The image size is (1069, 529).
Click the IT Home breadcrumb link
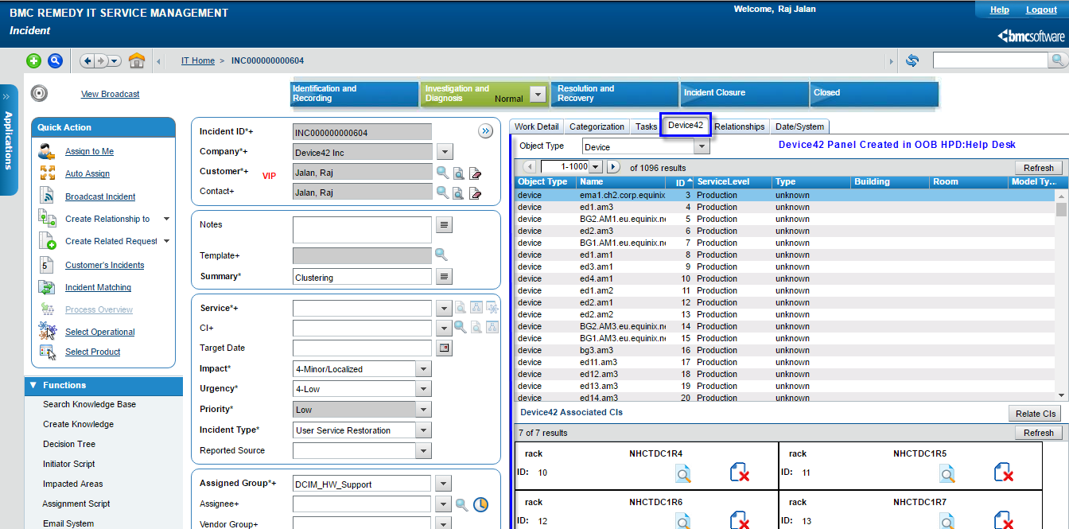pos(198,60)
